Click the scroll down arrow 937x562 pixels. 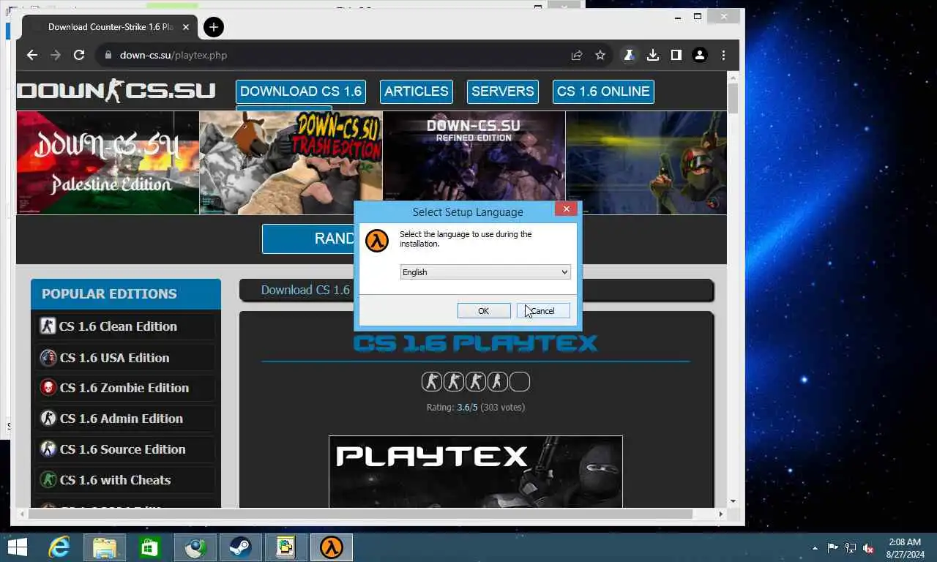[733, 502]
